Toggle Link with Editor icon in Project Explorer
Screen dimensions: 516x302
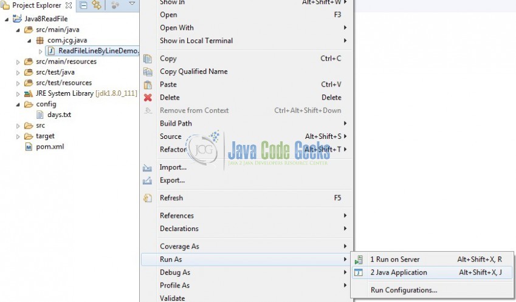(97, 5)
